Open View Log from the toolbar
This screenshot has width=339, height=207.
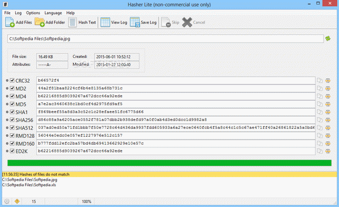tap(114, 22)
